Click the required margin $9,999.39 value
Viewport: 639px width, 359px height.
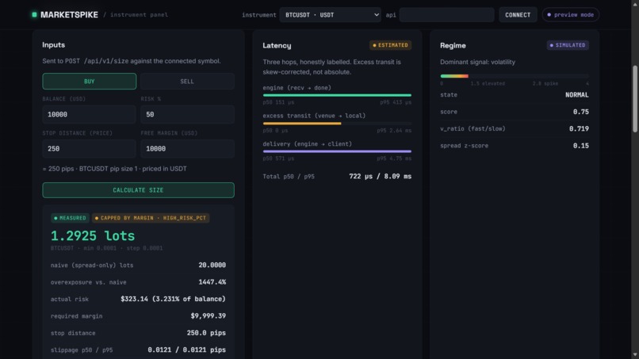pos(209,316)
